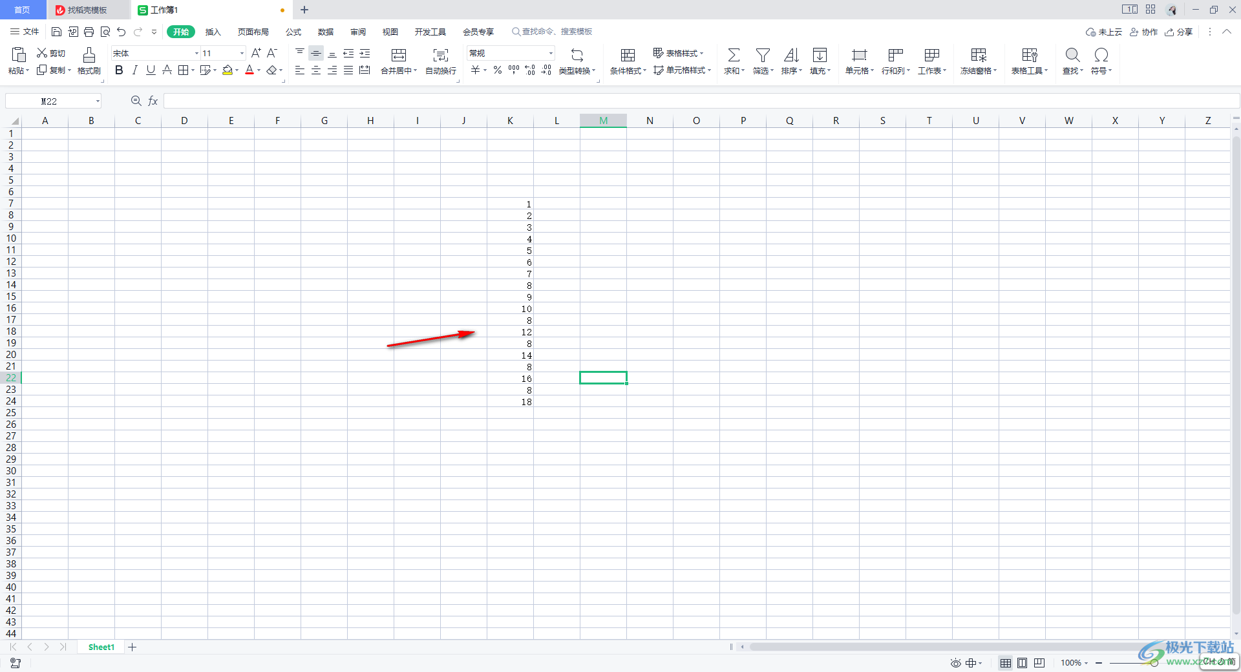The height and width of the screenshot is (672, 1241).
Task: Expand the quick access toolbar customize arrow
Action: [154, 32]
